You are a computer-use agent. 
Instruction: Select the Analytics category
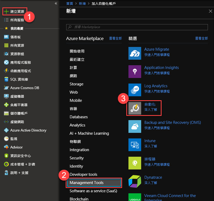point(77,125)
